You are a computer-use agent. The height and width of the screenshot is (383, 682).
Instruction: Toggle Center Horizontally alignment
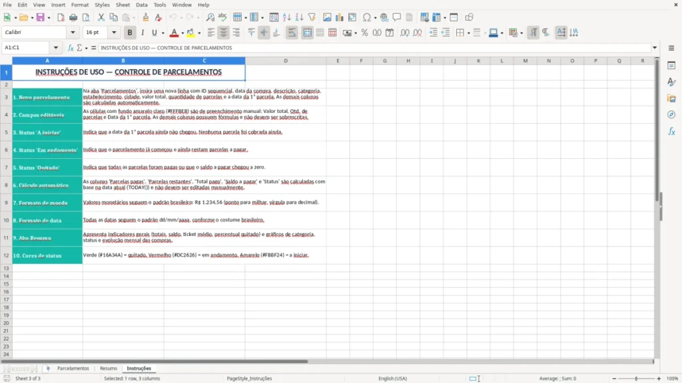(x=224, y=33)
